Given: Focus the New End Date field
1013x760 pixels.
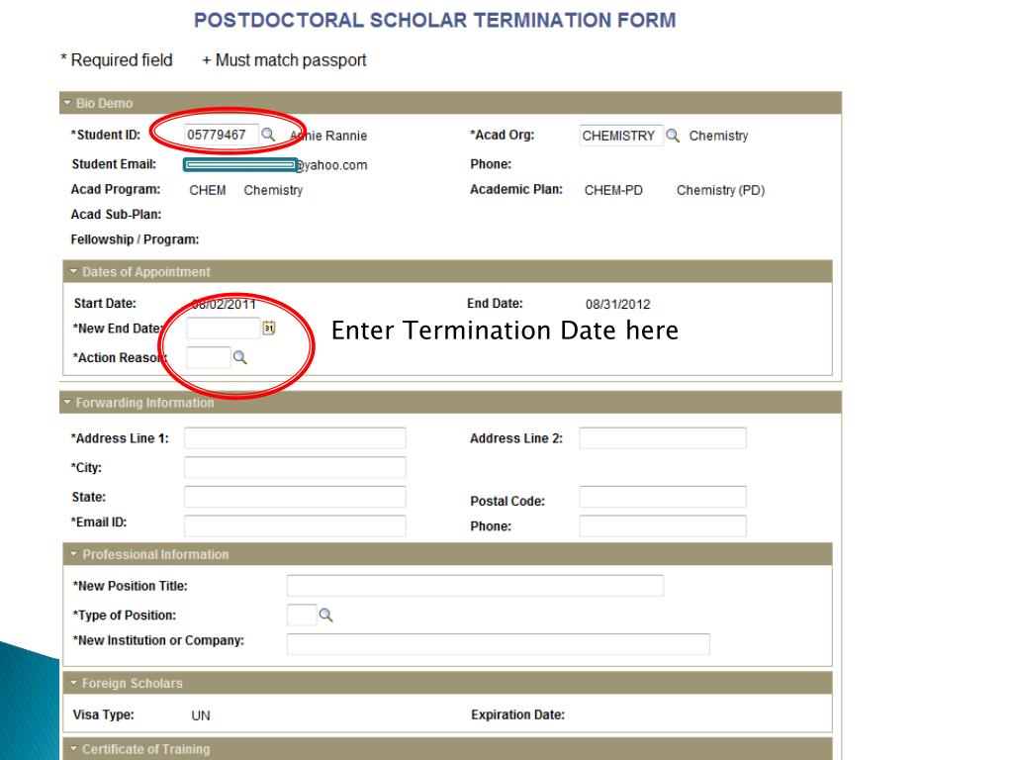Looking at the screenshot, I should [x=223, y=329].
